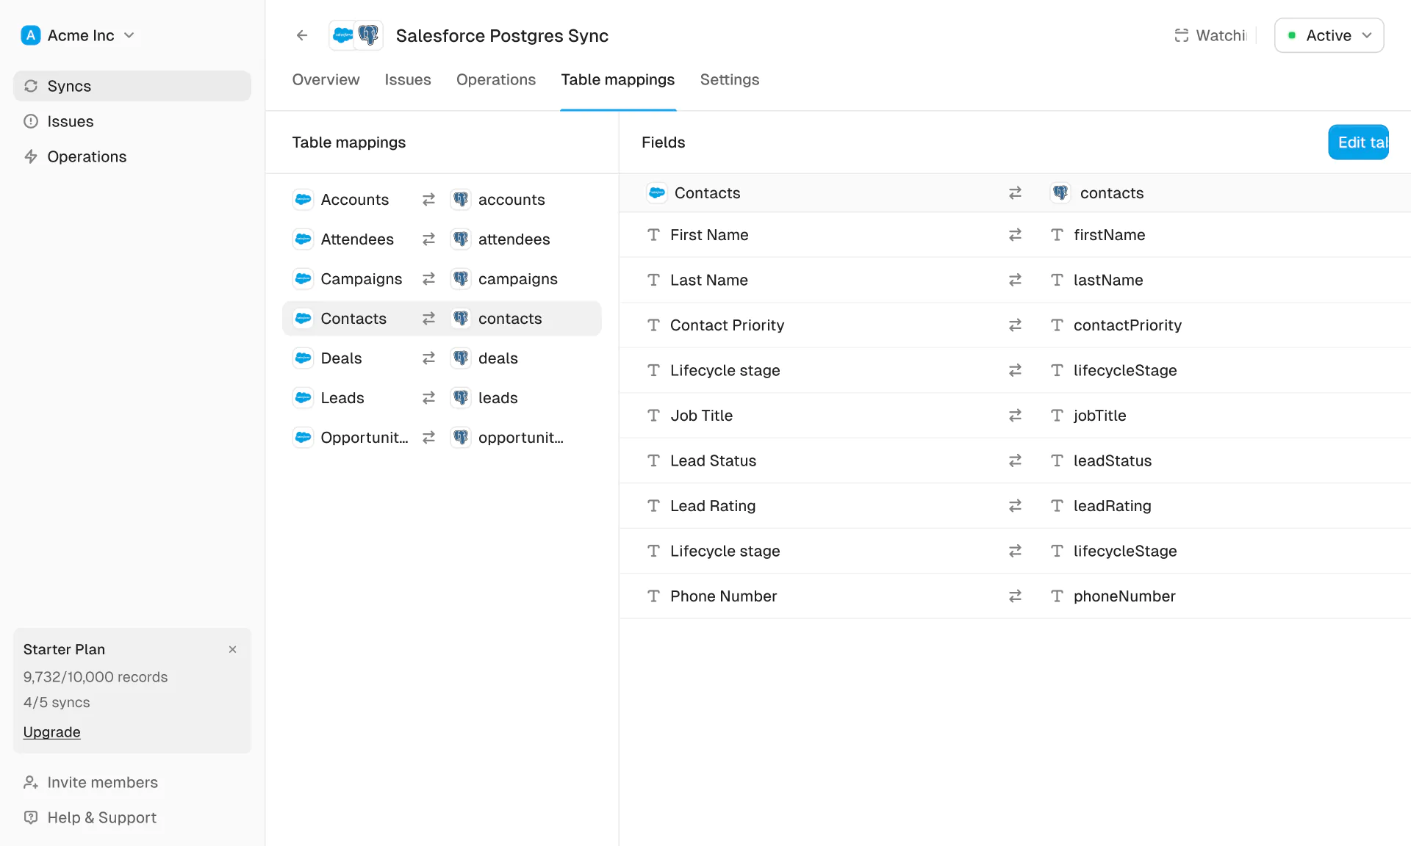Select the Table mappings tab

(x=617, y=79)
